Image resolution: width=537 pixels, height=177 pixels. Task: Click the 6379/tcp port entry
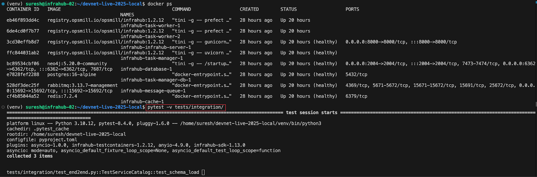(356, 96)
